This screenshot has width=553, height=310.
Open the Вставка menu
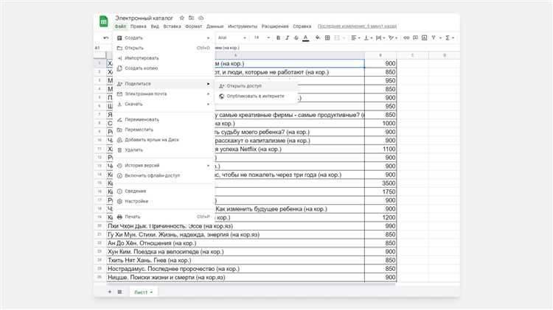(x=172, y=27)
